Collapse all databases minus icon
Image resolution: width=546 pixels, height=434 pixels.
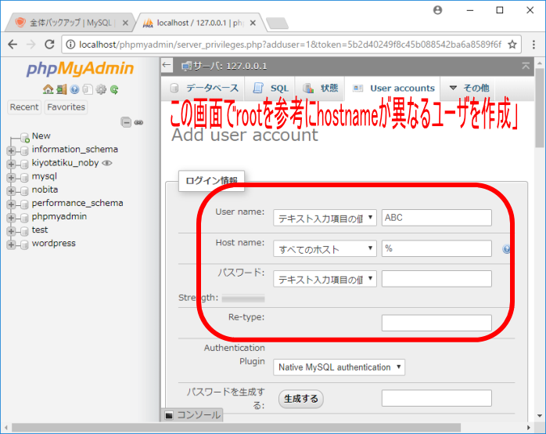pos(126,122)
